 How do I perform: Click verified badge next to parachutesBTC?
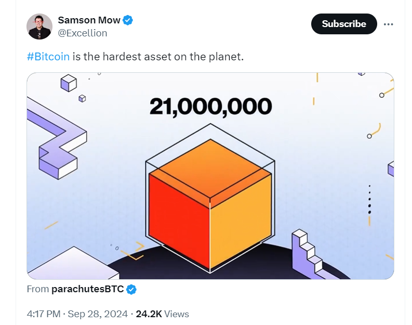coord(131,290)
